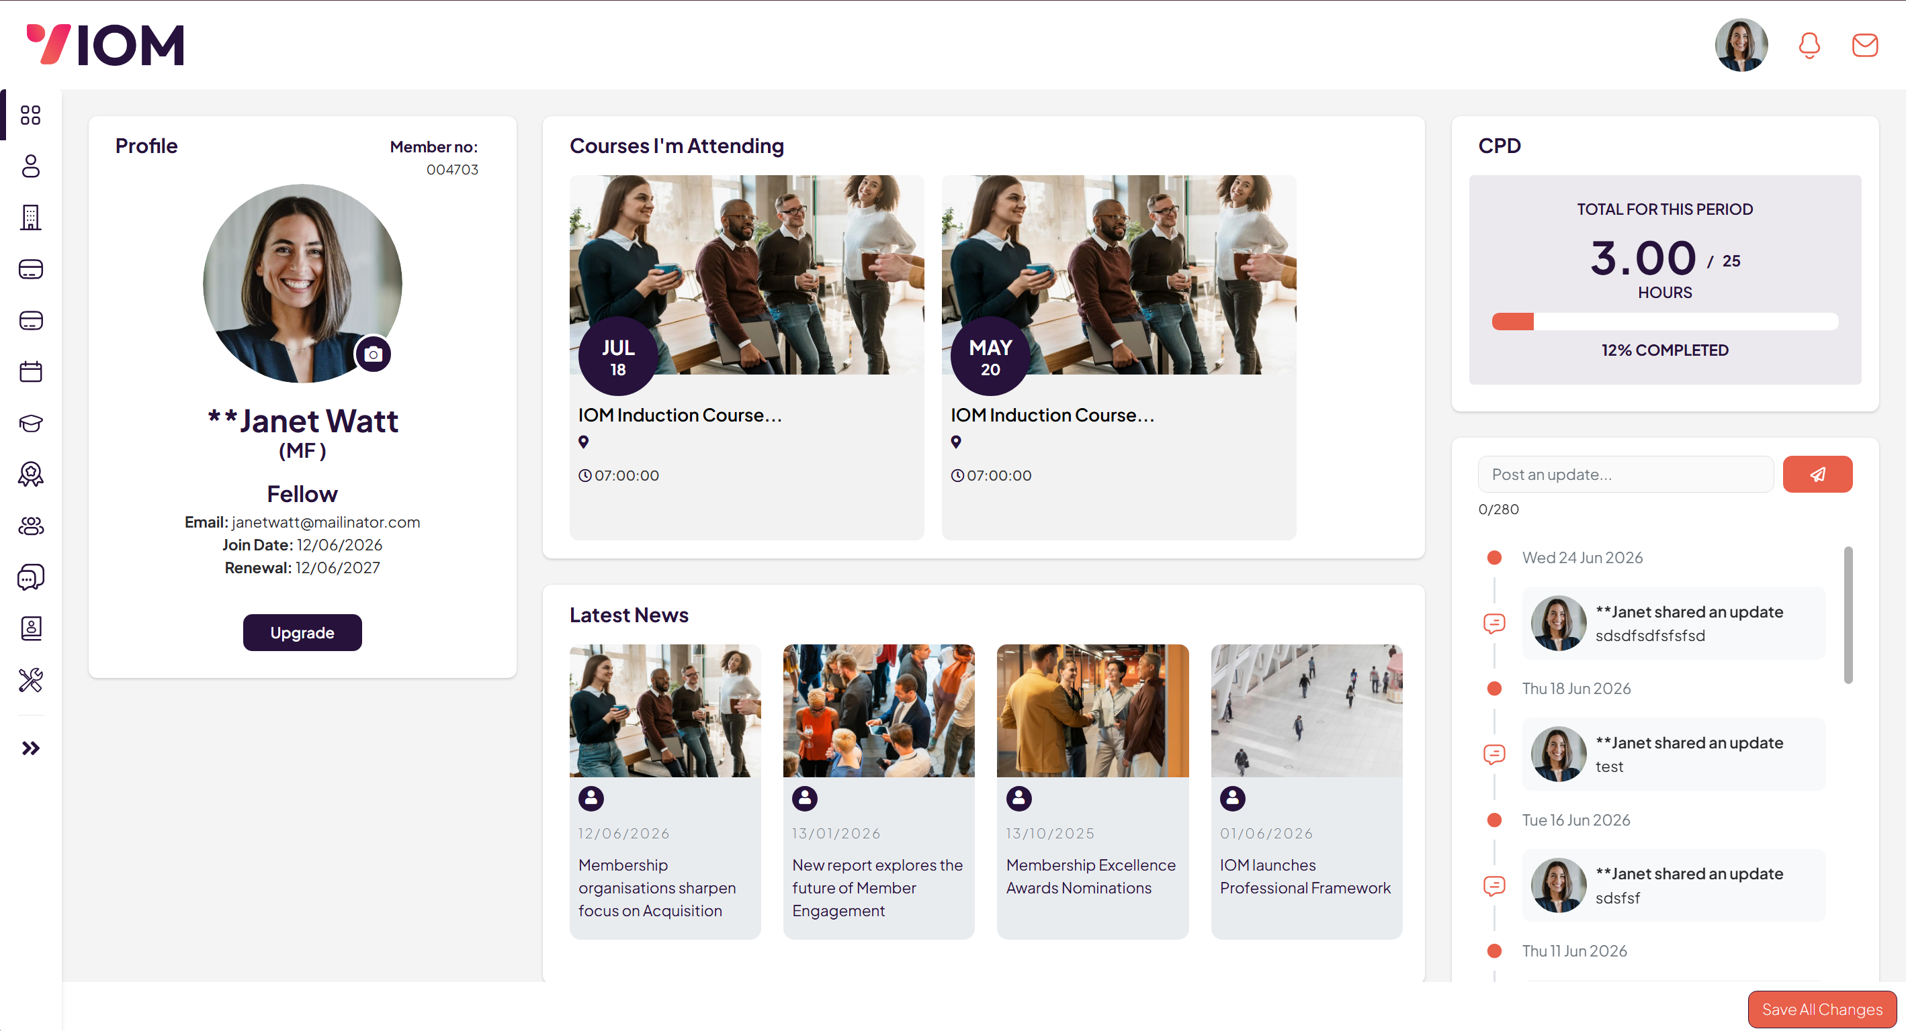Click 'Wed 24 Jun 2026' timeline date

[x=1582, y=557]
